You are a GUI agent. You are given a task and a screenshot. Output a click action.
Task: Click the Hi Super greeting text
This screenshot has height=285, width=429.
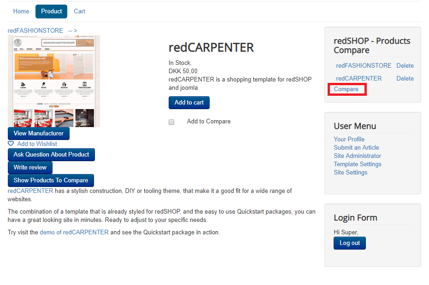click(x=346, y=232)
